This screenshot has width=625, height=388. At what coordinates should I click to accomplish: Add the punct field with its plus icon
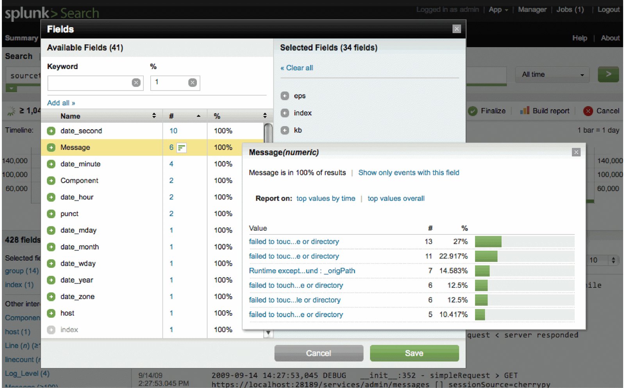51,214
